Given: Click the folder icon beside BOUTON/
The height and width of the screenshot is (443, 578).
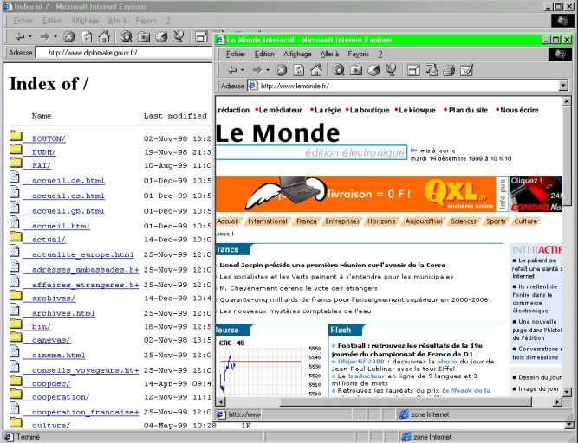Looking at the screenshot, I should click(16, 136).
